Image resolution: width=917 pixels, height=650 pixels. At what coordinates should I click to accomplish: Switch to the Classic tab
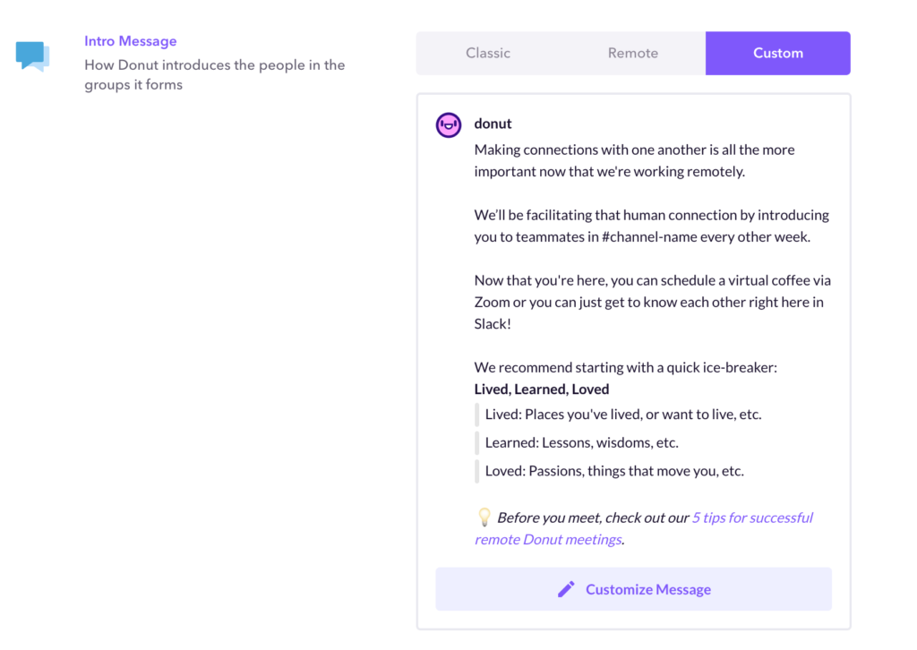click(x=488, y=53)
